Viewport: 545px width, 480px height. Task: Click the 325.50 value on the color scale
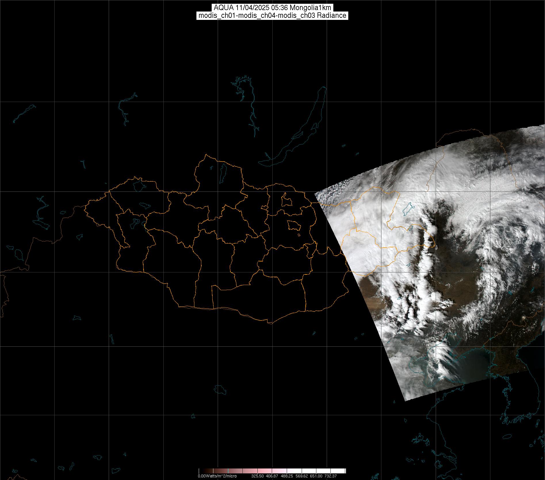[x=257, y=476]
